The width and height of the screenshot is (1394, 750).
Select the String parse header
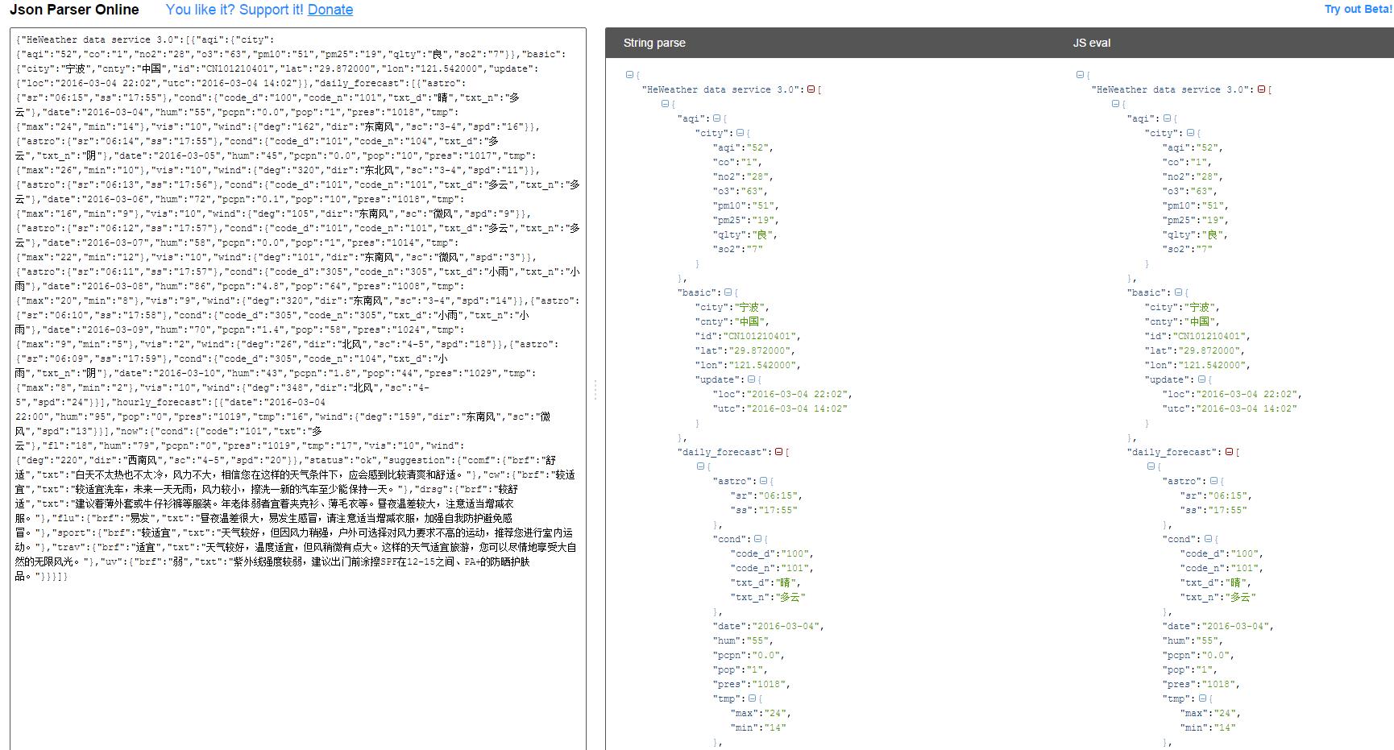(x=654, y=43)
